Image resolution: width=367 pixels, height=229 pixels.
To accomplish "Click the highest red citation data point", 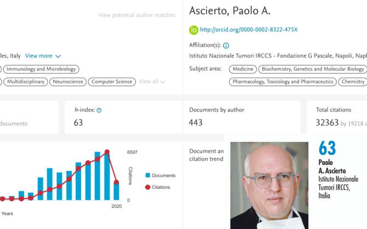I will [107, 152].
